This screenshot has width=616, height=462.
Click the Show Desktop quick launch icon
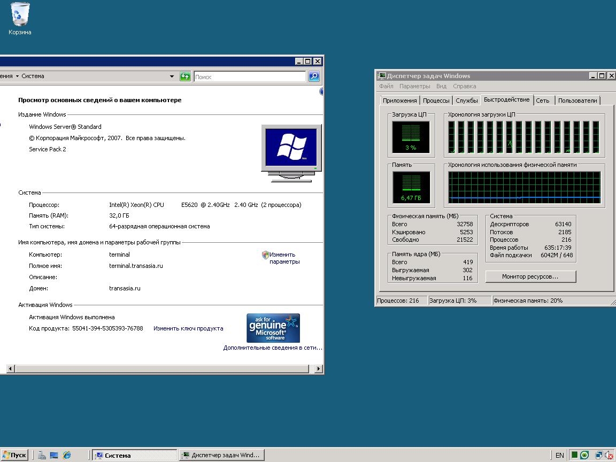(x=54, y=456)
